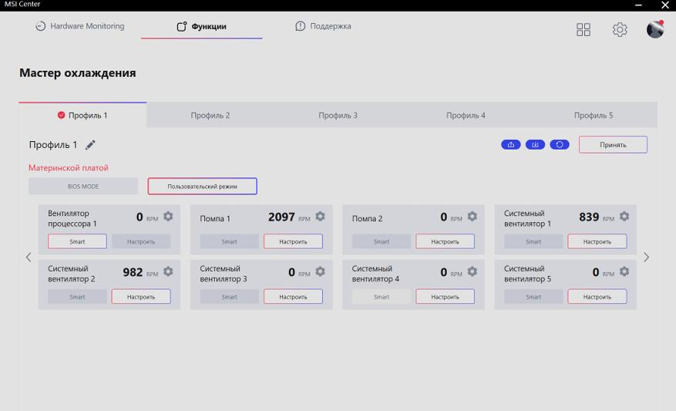The image size is (676, 411).
Task: Switch to Профиль 2 tab
Action: 210,115
